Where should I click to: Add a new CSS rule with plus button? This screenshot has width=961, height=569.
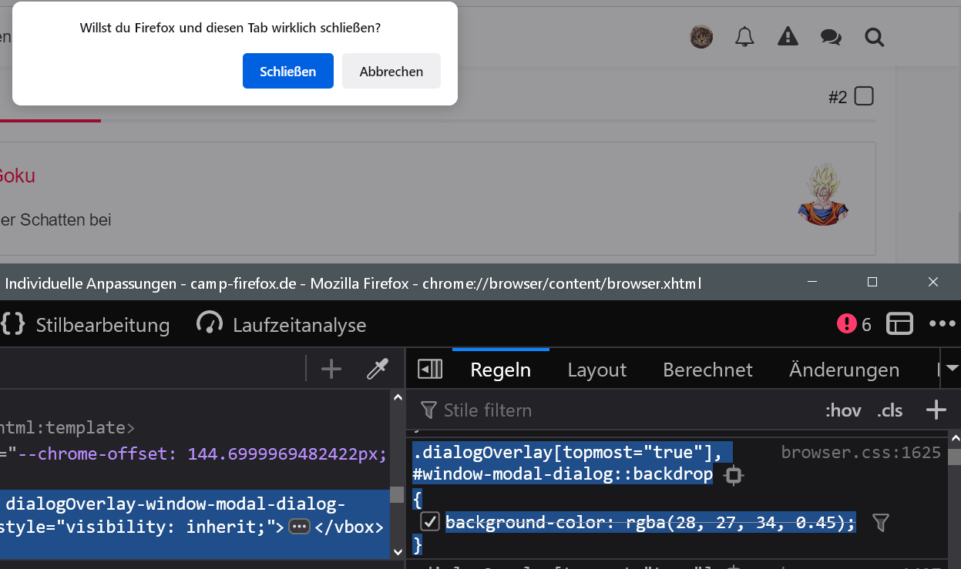tap(936, 410)
